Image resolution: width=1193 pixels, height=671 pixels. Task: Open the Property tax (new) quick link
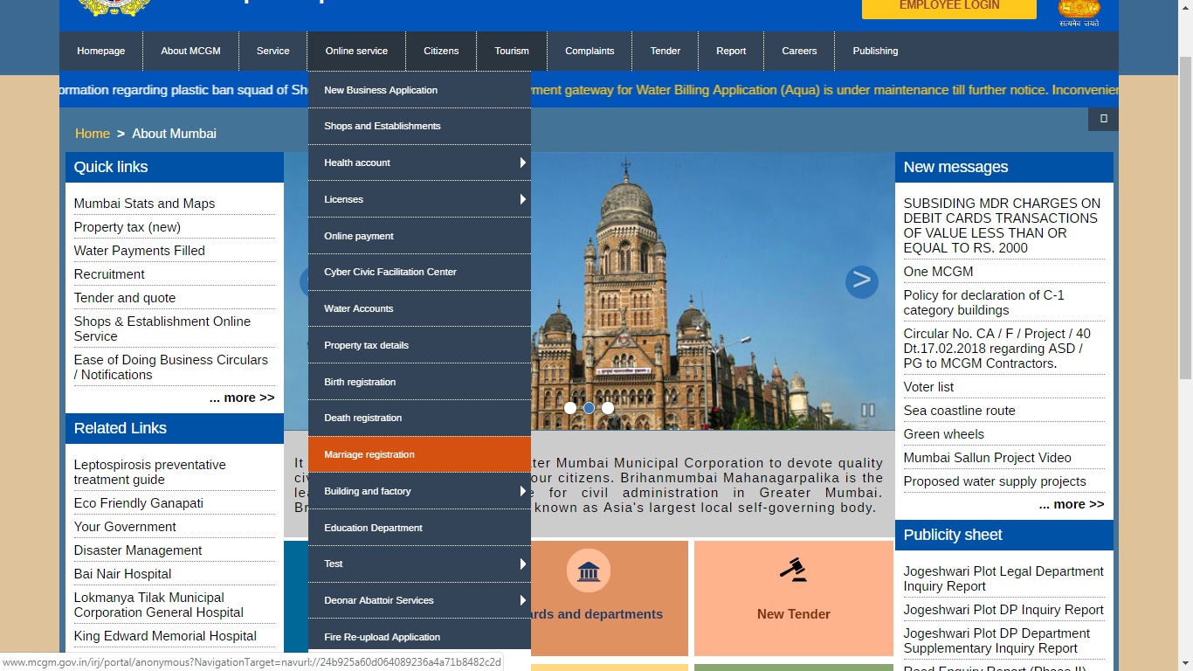click(128, 226)
